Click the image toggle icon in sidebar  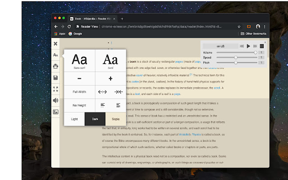click(55, 112)
